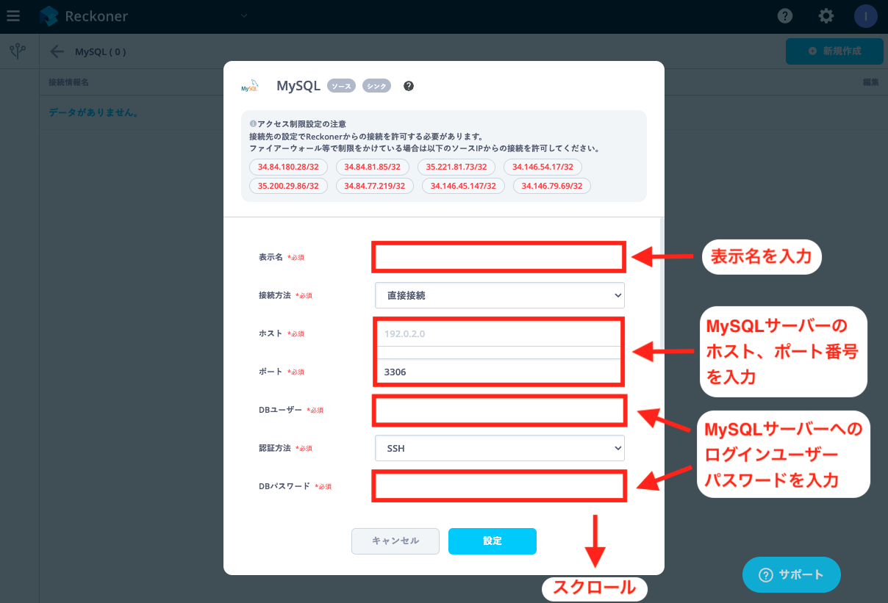Click the 新規作成 button
This screenshot has height=603, width=888.
click(x=834, y=51)
